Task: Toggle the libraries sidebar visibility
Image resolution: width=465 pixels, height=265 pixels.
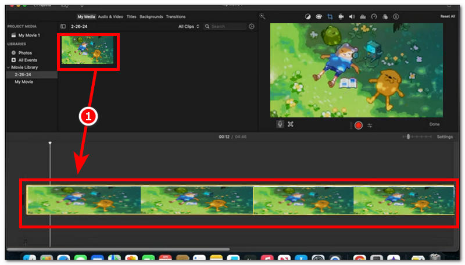Action: 63,26
